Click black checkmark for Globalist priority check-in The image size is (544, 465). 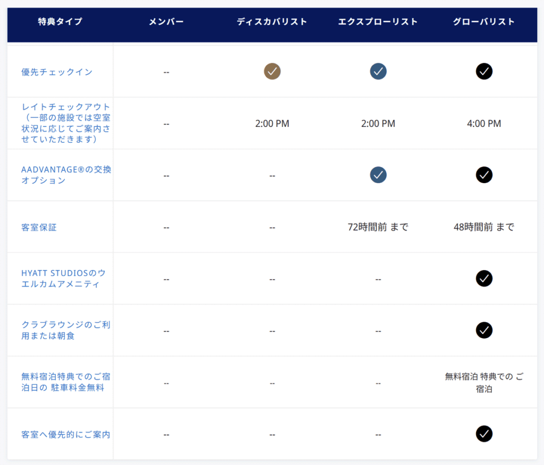tap(484, 72)
